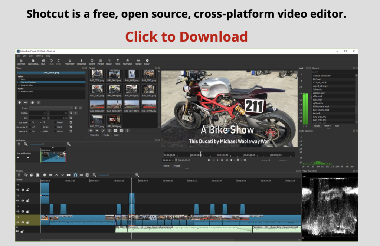Select the Fit size mode radio
The image size is (380, 246).
coord(30,122)
